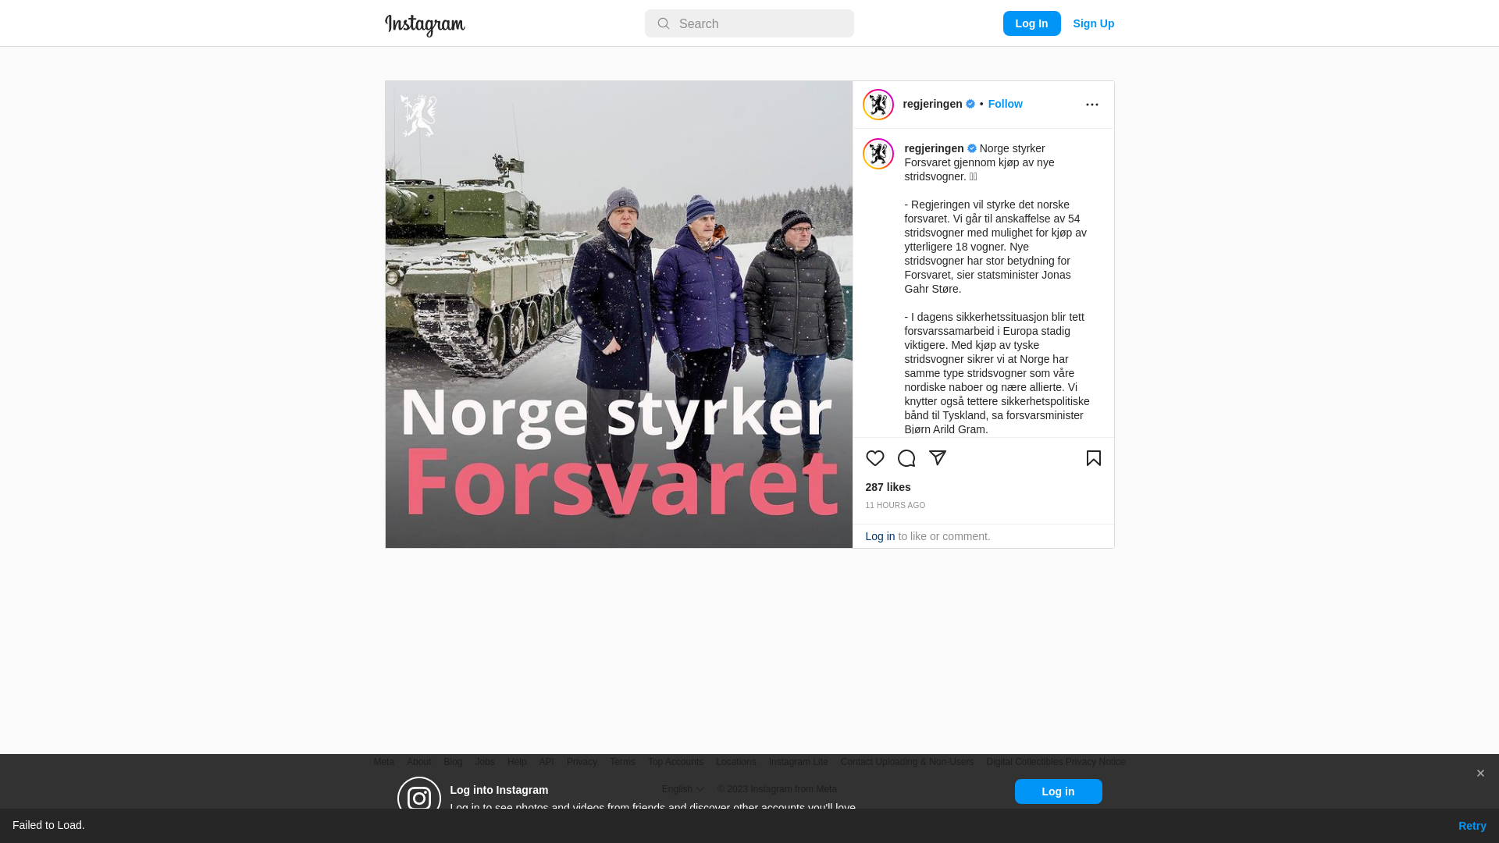Screen dimensions: 1499x843
Task: Save the post with the bookmark icon
Action: click(x=1093, y=458)
